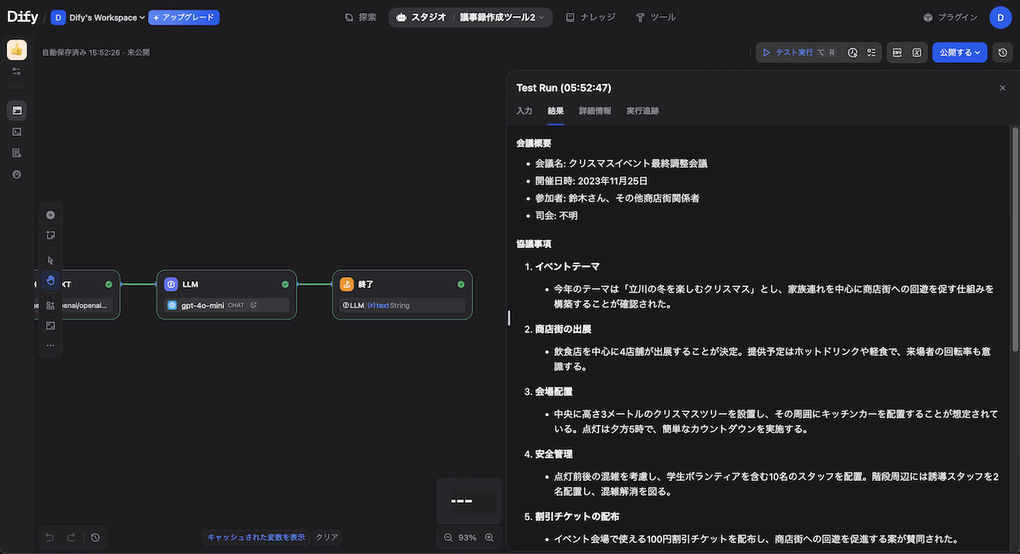Activate the hand pan tool

point(50,280)
